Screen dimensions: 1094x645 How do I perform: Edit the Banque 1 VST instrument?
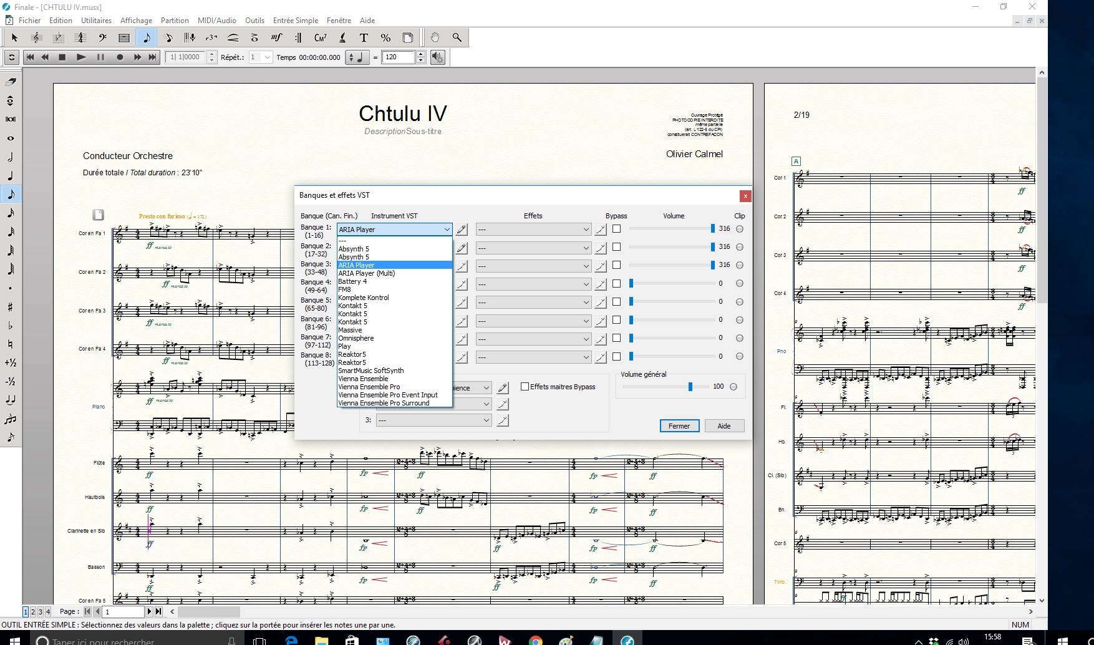coord(461,230)
